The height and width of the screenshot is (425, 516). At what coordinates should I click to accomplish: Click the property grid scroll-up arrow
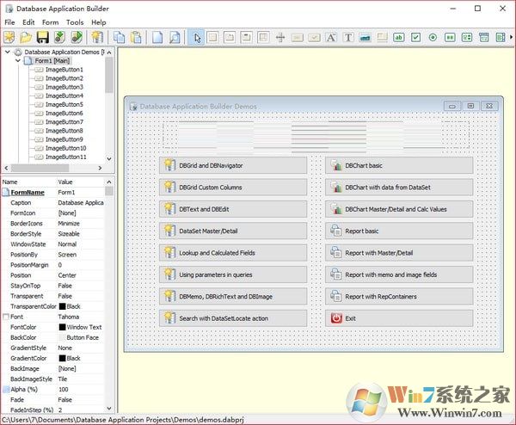[x=109, y=182]
